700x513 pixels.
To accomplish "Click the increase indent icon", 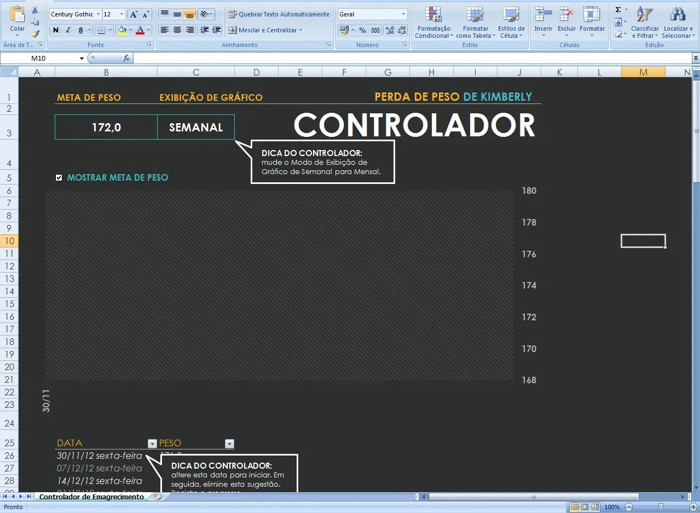I will [217, 30].
